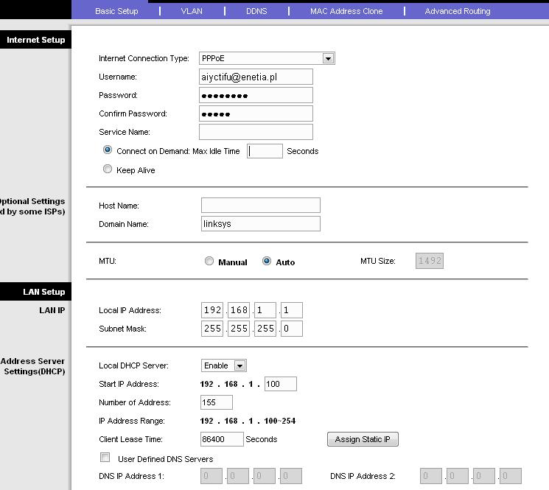Select Connect on Demand radio button
This screenshot has height=490, width=549.
click(108, 150)
